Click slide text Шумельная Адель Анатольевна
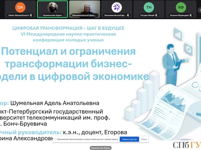 click(55, 103)
